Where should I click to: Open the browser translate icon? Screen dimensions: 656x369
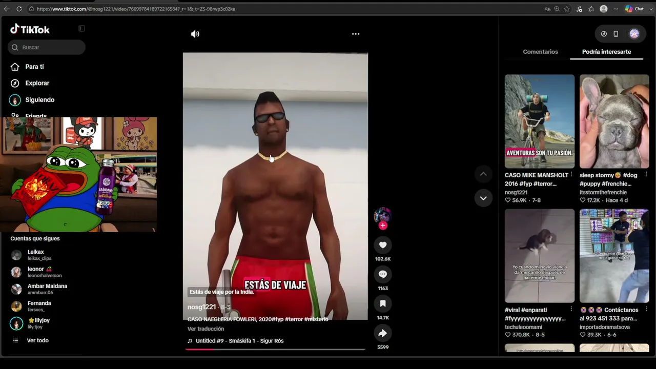[x=547, y=9]
